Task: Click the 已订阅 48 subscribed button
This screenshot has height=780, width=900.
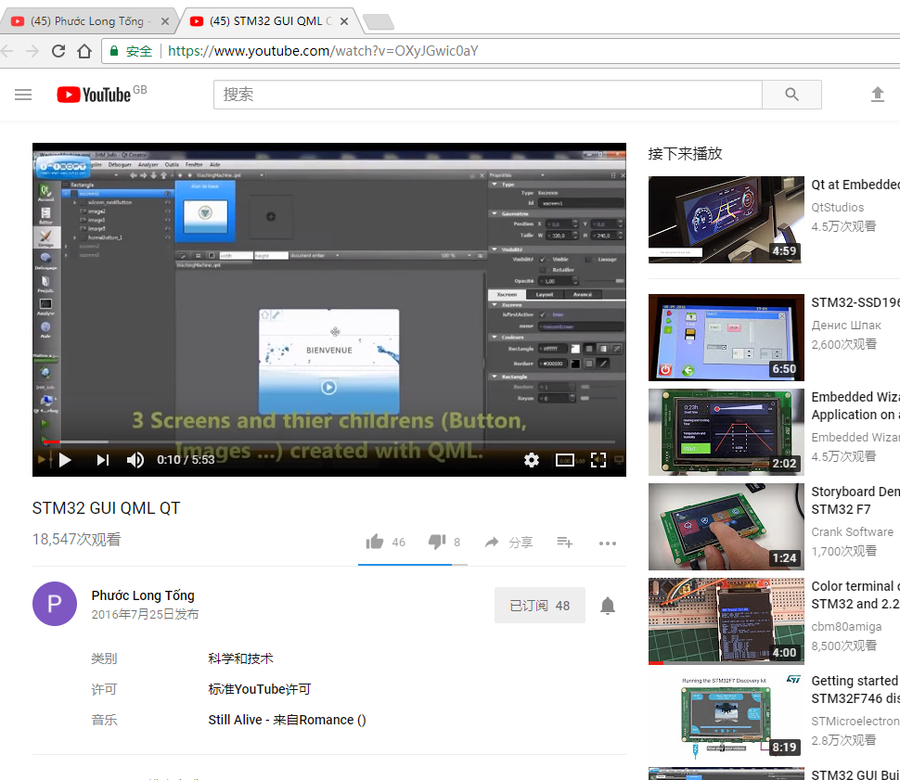Action: tap(540, 606)
